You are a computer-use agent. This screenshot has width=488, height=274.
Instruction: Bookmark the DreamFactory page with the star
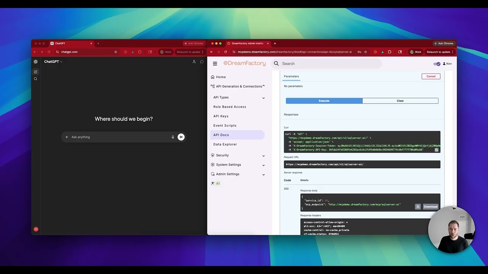[x=366, y=52]
